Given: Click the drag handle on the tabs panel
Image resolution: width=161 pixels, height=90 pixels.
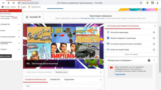Looking at the screenshot, I should point(101,79).
